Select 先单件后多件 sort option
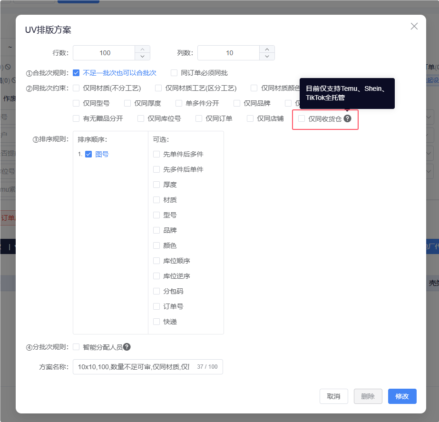The image size is (439, 422). point(156,154)
